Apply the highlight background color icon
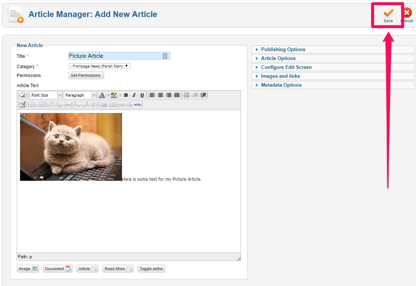The image size is (416, 286). point(113,95)
